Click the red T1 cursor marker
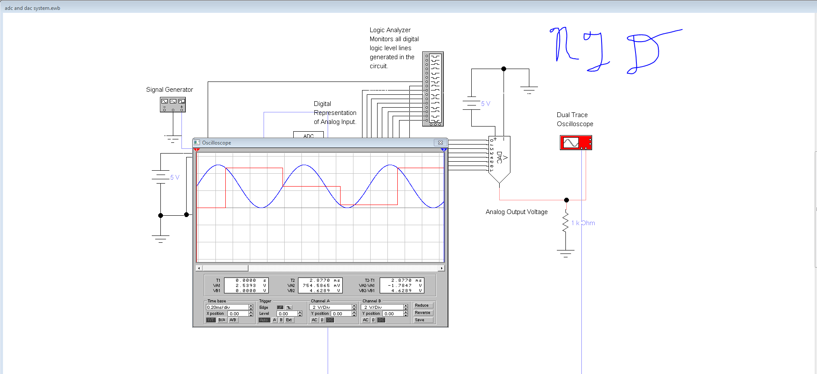The width and height of the screenshot is (817, 374). pos(197,150)
